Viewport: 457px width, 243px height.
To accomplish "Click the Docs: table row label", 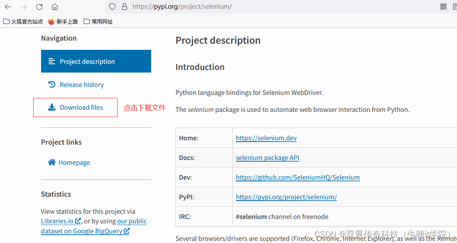I will (187, 158).
